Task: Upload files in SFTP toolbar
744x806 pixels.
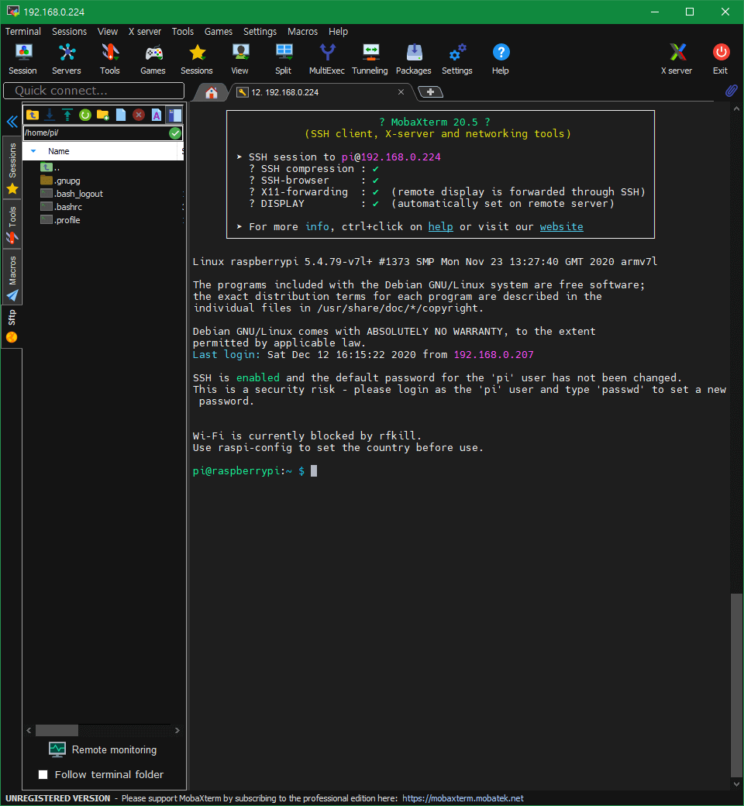Action: tap(67, 115)
